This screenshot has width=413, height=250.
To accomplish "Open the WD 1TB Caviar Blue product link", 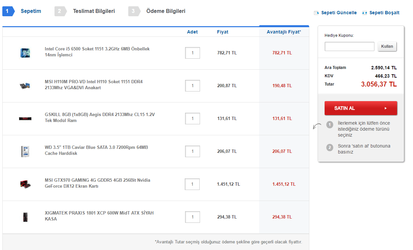I will [x=96, y=150].
